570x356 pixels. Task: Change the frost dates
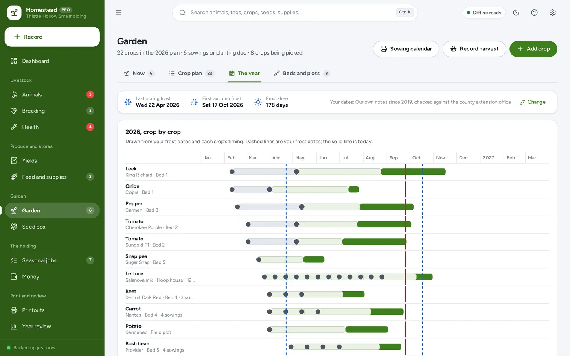(533, 102)
